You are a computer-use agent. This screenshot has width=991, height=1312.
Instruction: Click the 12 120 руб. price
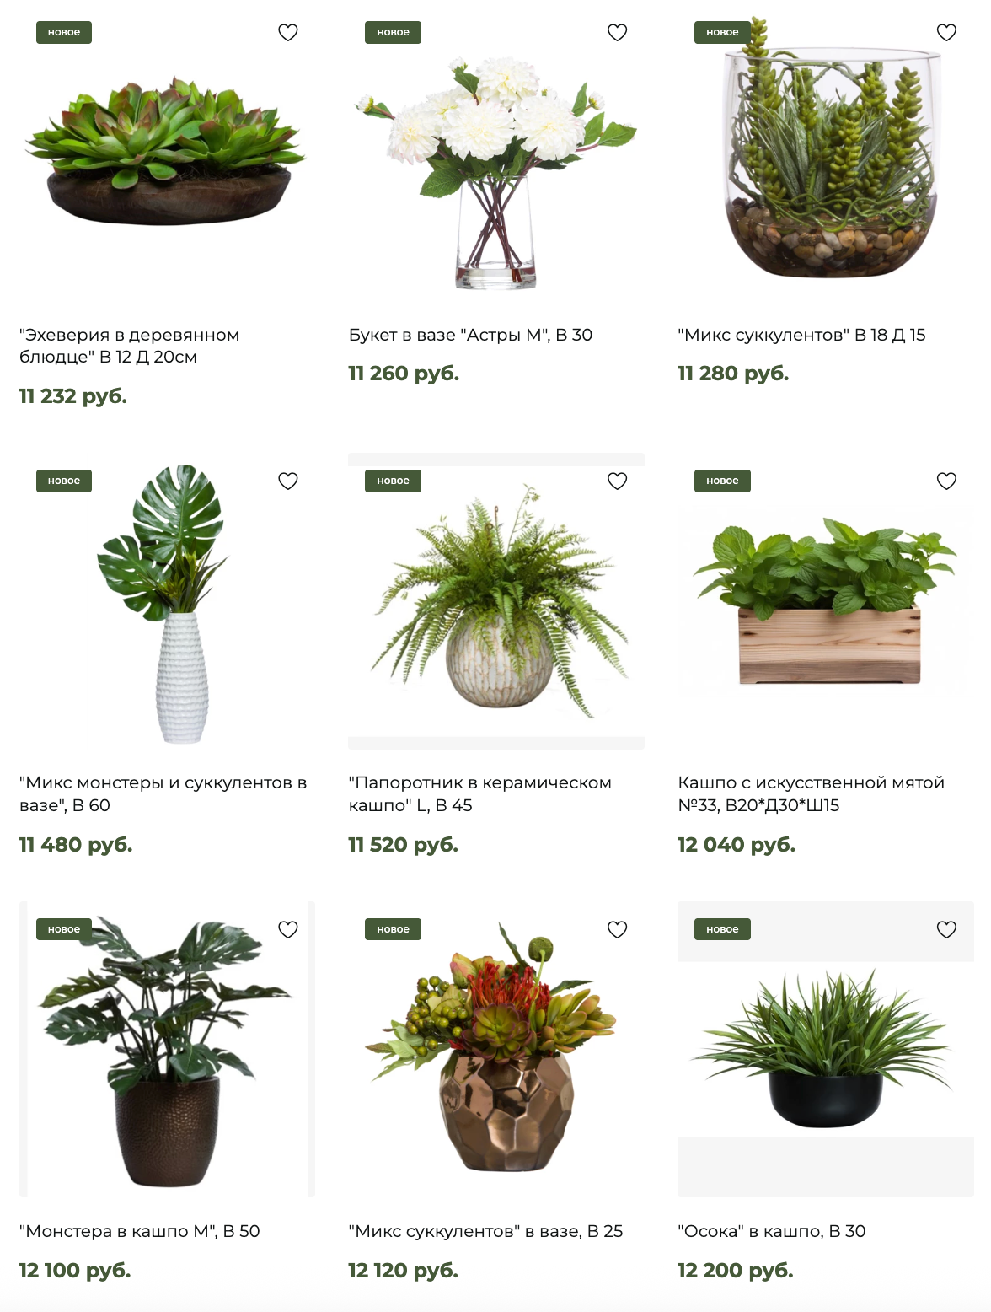(403, 1271)
